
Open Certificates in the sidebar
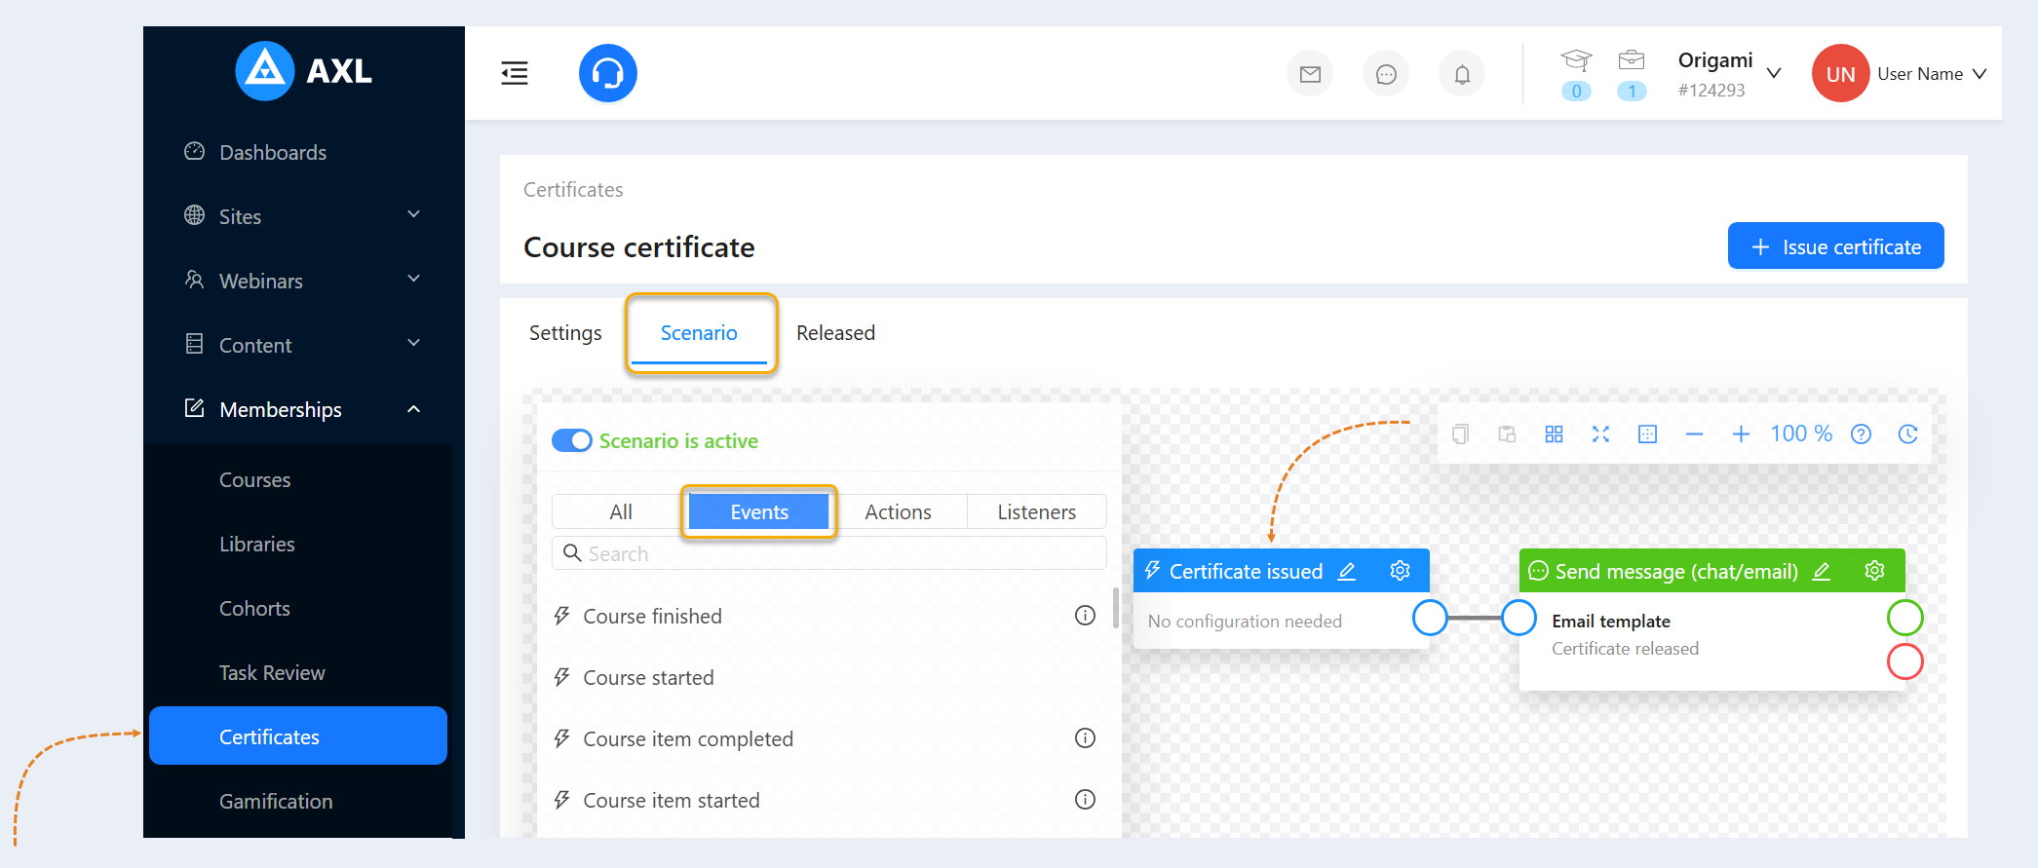click(x=298, y=736)
